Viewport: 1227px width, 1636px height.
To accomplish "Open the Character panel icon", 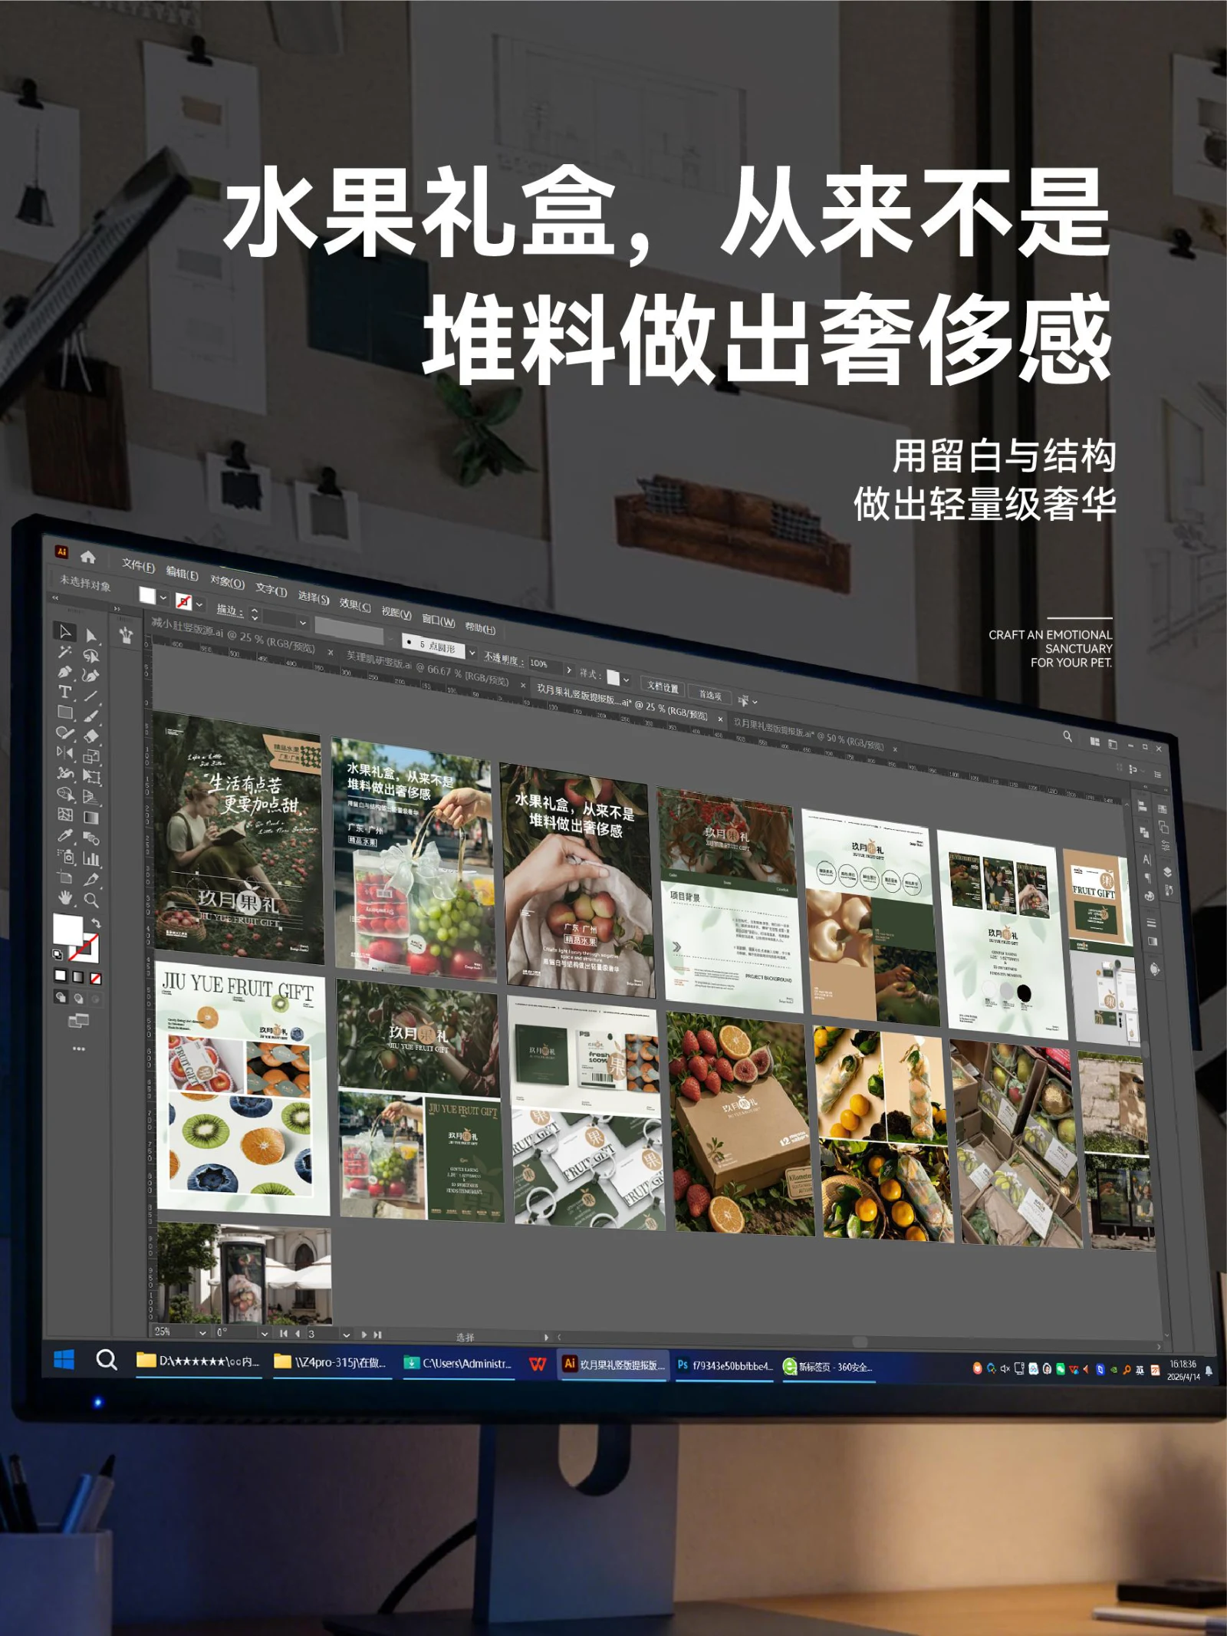I will [1147, 860].
